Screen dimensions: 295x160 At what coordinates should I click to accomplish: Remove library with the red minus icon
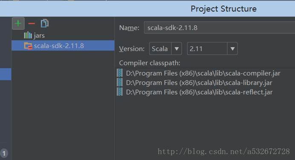(x=32, y=23)
